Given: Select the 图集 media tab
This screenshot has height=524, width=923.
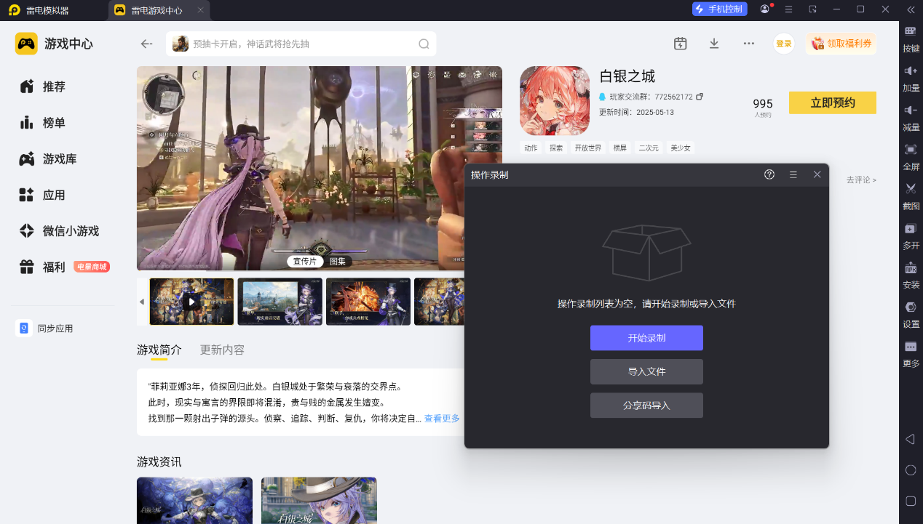Looking at the screenshot, I should pos(338,262).
